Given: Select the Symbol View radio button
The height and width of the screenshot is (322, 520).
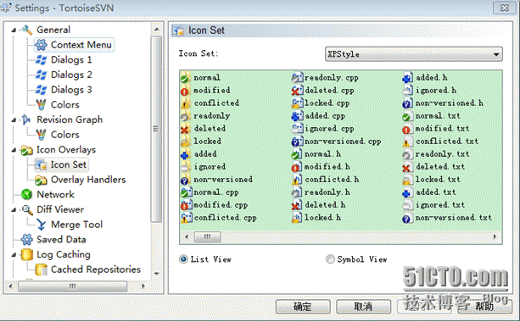Looking at the screenshot, I should (330, 259).
